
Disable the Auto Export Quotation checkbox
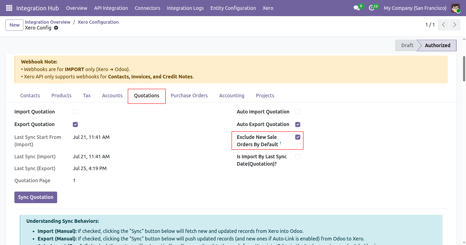[x=298, y=124]
